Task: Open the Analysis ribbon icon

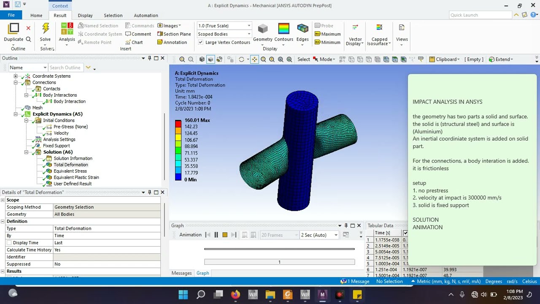Action: tap(67, 28)
